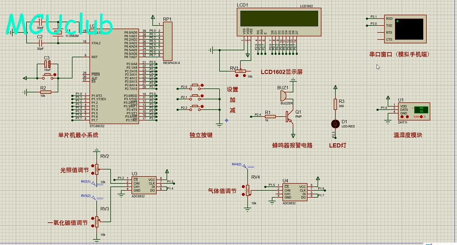Toggle the reset button latch below C3

(55, 75)
